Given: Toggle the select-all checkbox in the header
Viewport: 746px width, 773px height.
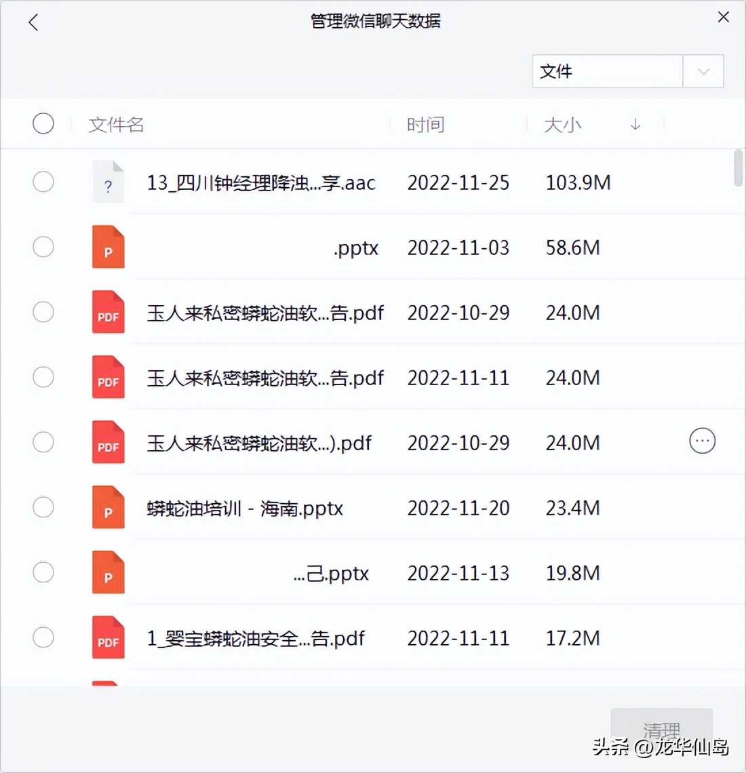Looking at the screenshot, I should tap(43, 123).
